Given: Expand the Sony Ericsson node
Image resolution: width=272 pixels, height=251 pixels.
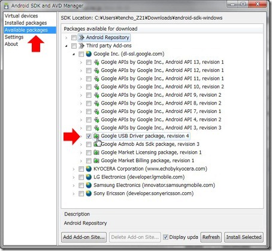Looking at the screenshot, I should (x=74, y=194).
